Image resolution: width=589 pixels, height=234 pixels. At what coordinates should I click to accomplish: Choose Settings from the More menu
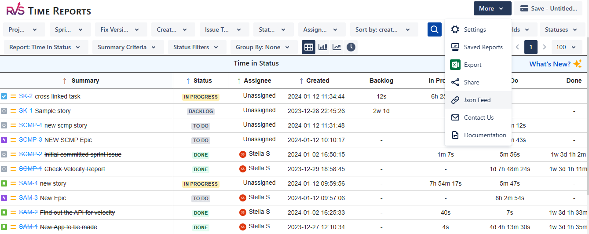pyautogui.click(x=478, y=29)
